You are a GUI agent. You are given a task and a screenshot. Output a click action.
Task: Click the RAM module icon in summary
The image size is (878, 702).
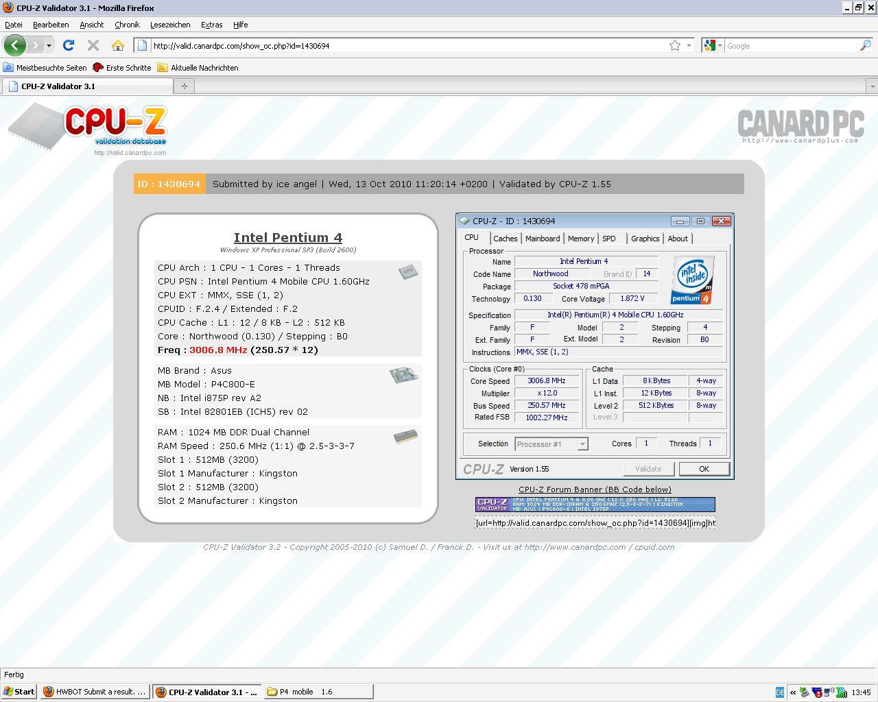[x=405, y=437]
